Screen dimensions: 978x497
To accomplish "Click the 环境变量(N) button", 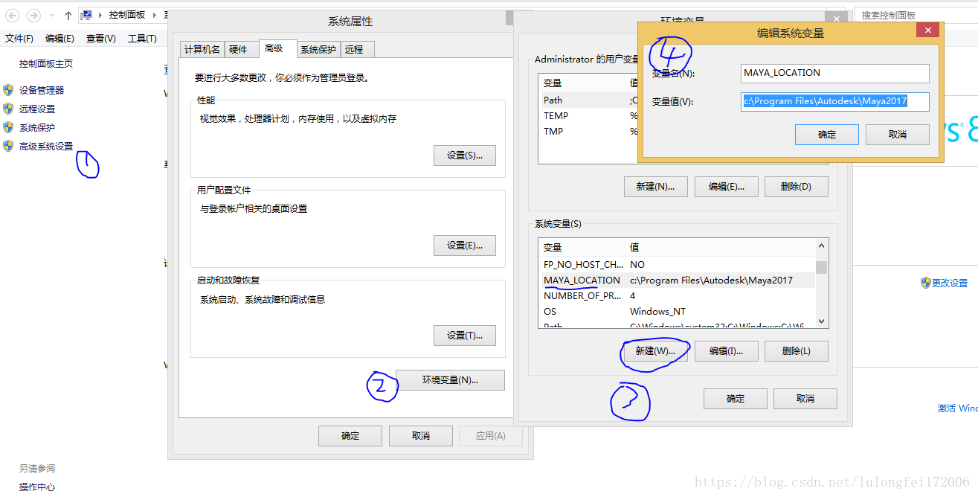I will pos(450,380).
